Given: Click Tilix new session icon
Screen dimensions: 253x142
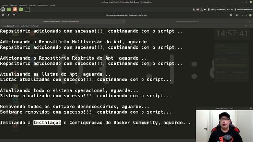Looking at the screenshot, I should click(x=4, y=15).
